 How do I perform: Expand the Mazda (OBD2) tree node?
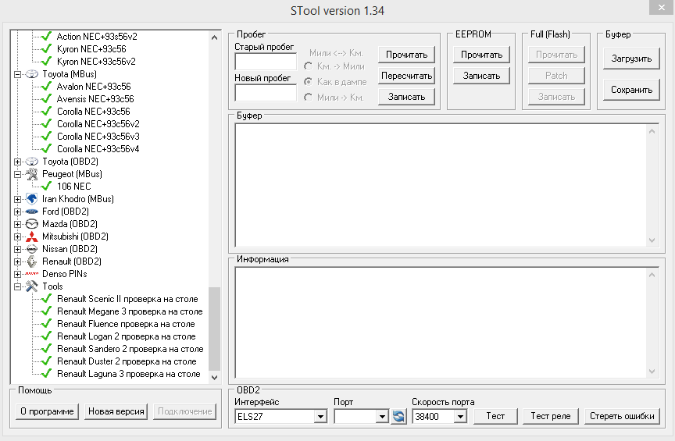point(18,224)
